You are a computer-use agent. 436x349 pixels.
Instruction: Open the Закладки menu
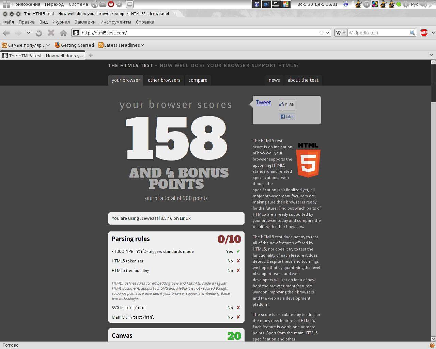click(x=85, y=22)
